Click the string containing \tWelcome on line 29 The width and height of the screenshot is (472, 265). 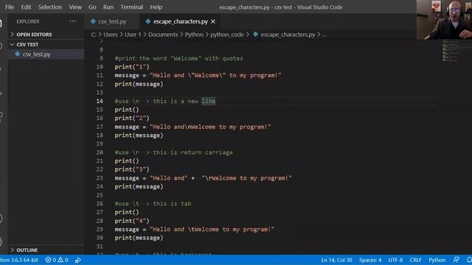tap(212, 229)
